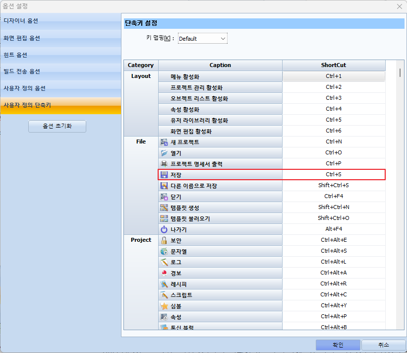Click the floppy disk icon for 저장
The height and width of the screenshot is (353, 407).
click(165, 175)
